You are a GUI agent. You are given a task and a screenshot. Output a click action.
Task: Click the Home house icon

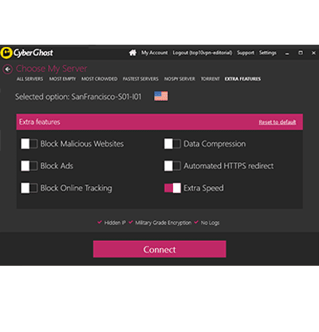click(132, 53)
